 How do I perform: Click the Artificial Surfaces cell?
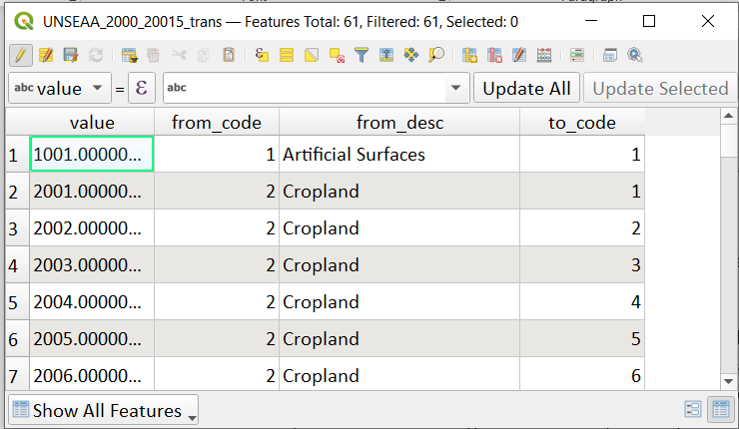[x=399, y=155]
